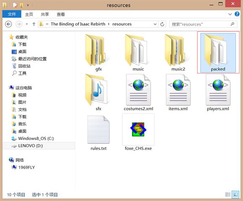Select foxe_CHS.exe program
This screenshot has height=201, width=243.
[138, 132]
